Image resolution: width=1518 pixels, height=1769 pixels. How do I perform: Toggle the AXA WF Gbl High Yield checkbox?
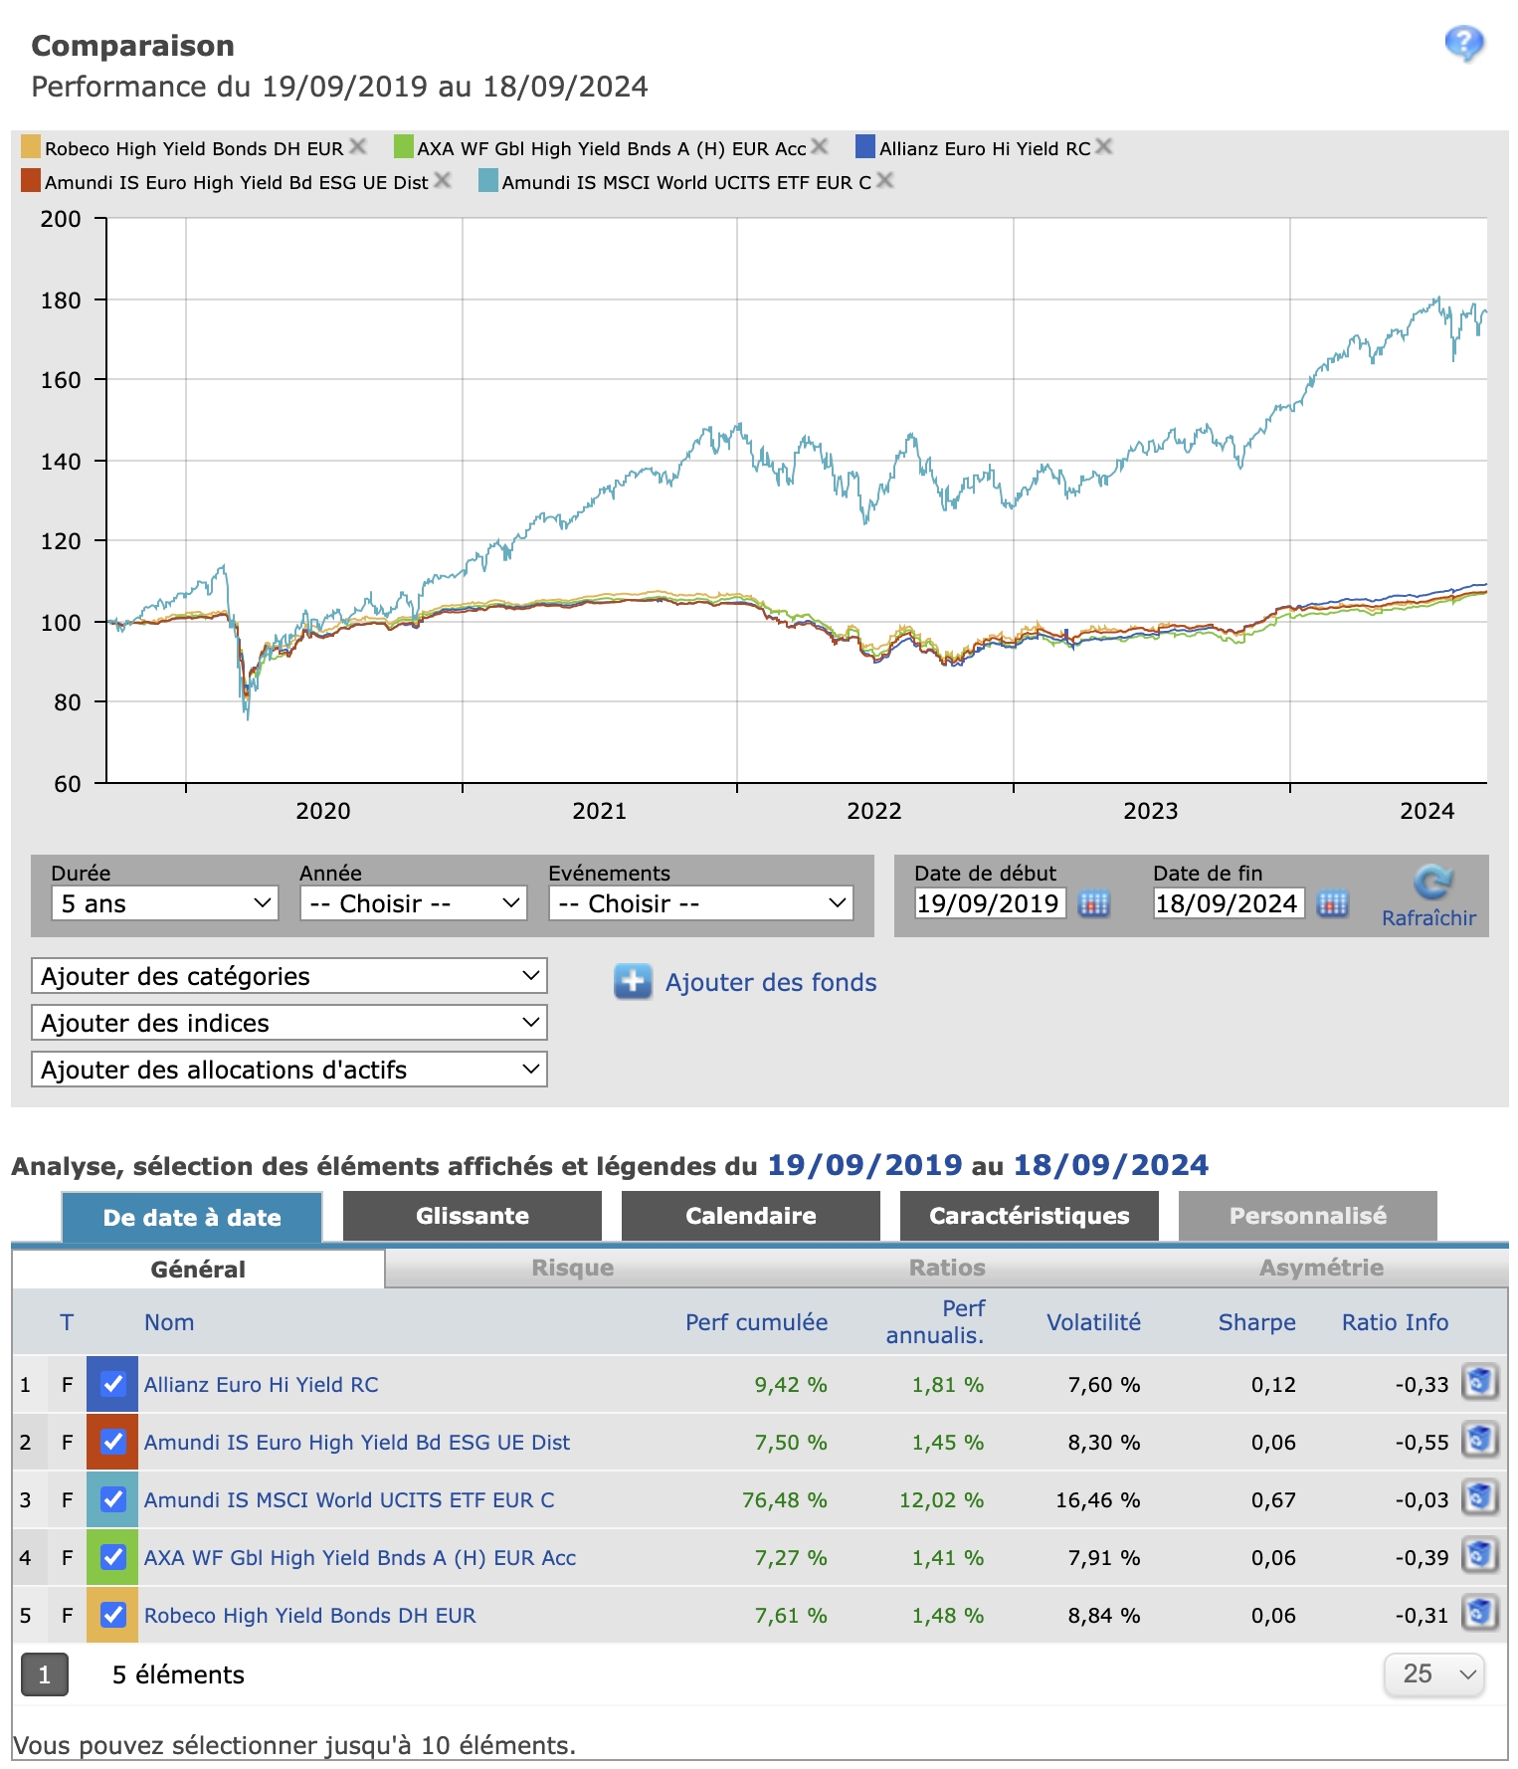click(x=113, y=1557)
